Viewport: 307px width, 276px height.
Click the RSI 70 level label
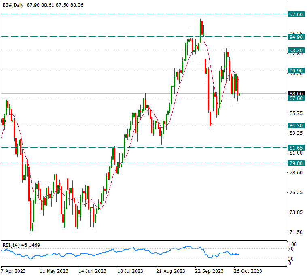(x=291, y=249)
